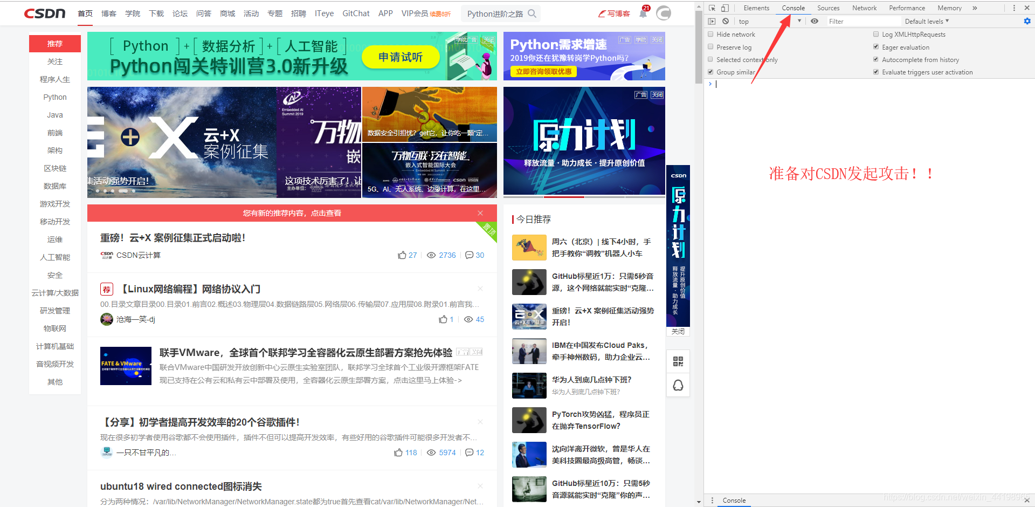Click the view count icon beside 2736
The height and width of the screenshot is (507, 1035).
click(x=431, y=255)
